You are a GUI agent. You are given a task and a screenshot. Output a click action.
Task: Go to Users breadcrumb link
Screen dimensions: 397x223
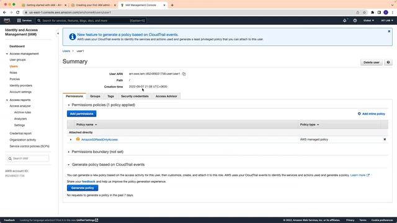click(x=66, y=51)
